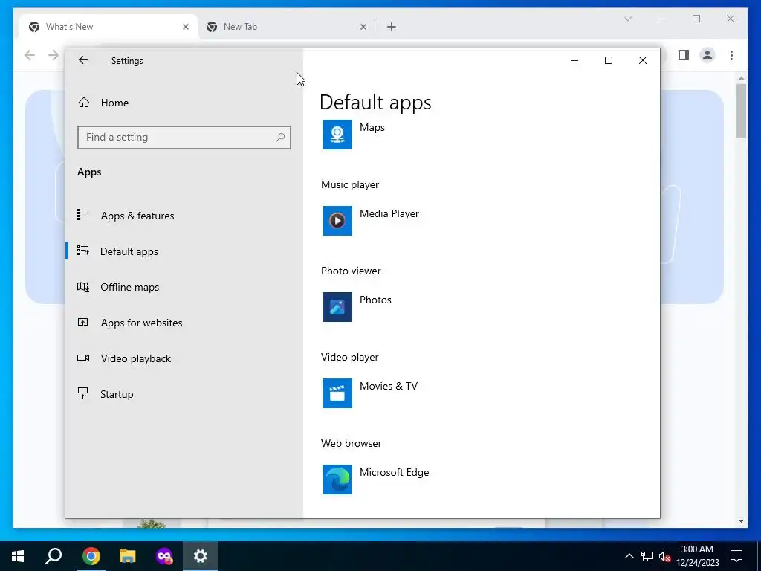The height and width of the screenshot is (571, 761).
Task: Click the Video playback camera icon
Action: pos(83,358)
